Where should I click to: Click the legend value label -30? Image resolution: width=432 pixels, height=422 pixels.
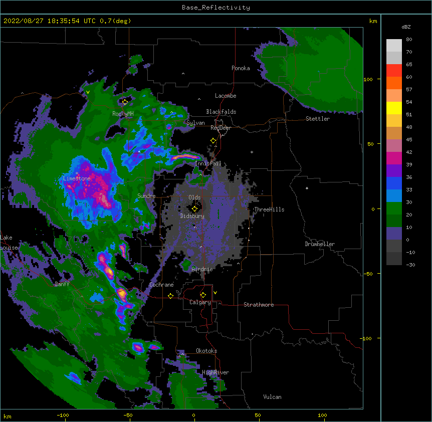pos(410,265)
